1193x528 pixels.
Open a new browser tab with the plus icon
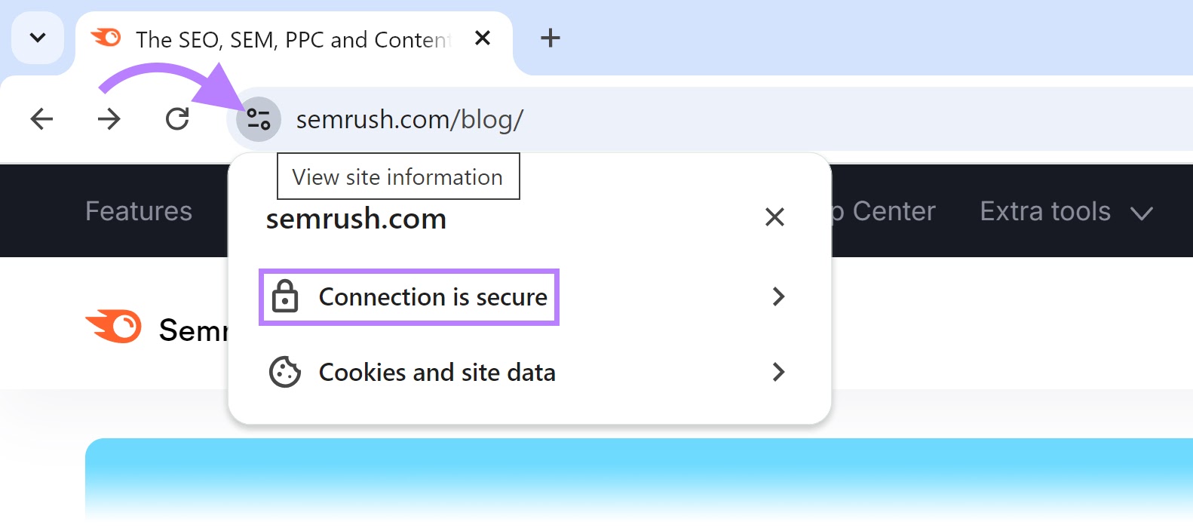[550, 38]
